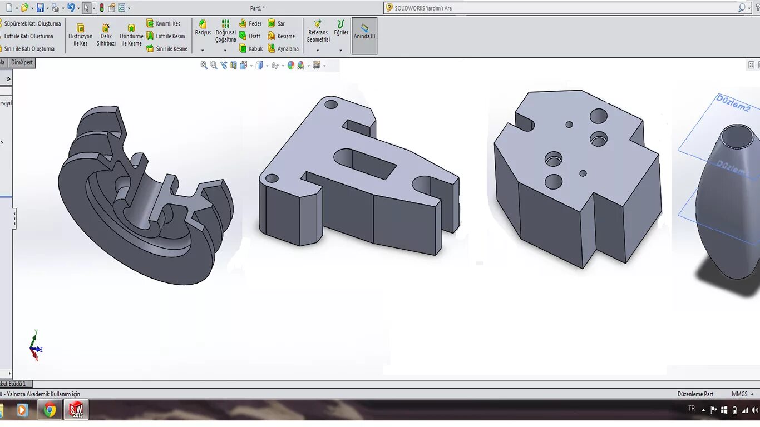
Task: Expand the Doğrusal Çoğaltma dropdown arrow
Action: click(225, 51)
